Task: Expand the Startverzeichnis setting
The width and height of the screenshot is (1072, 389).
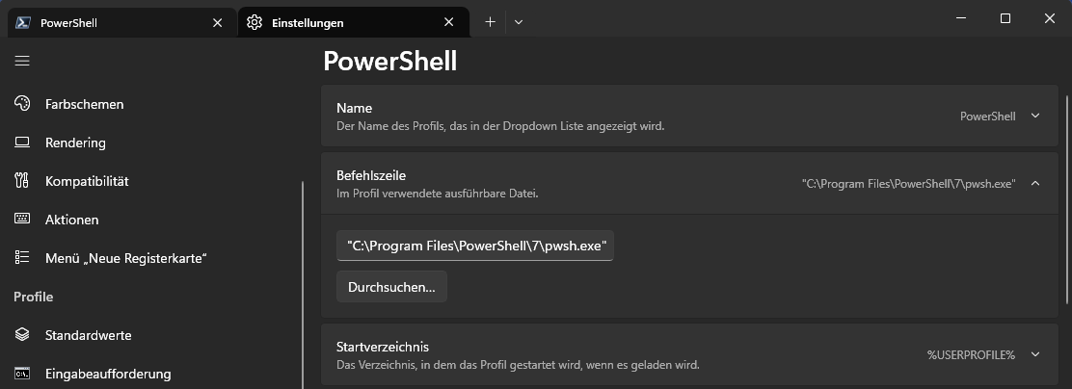Action: coord(689,355)
